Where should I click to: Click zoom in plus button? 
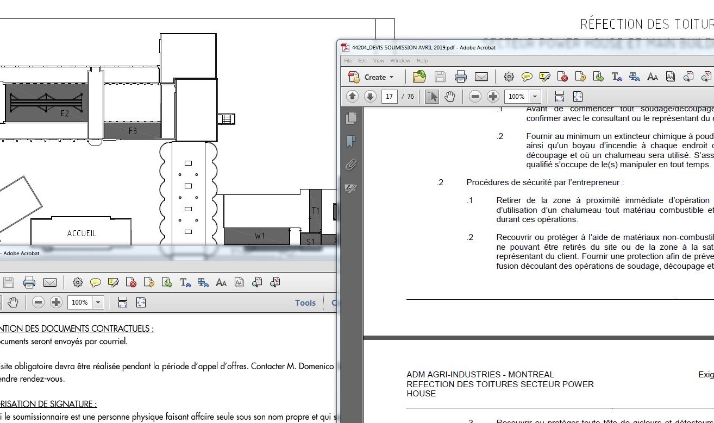click(493, 97)
